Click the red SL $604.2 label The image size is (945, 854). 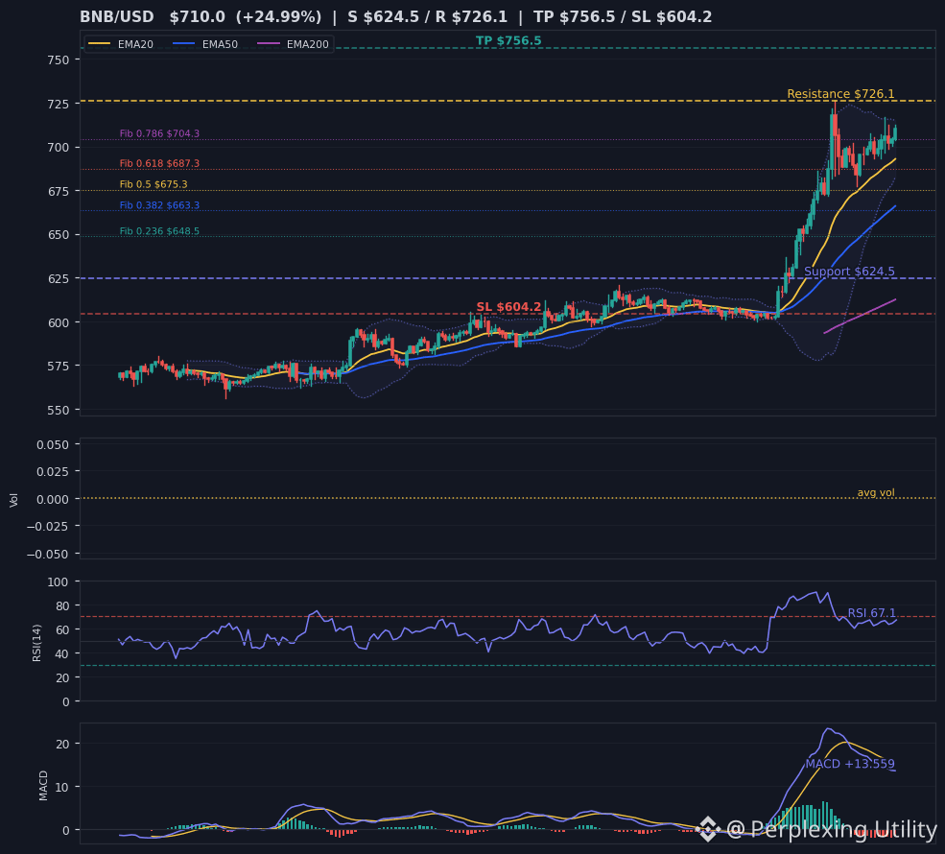pyautogui.click(x=508, y=307)
